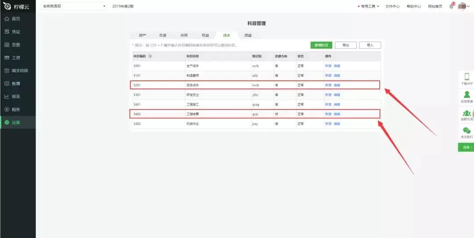Open 期末结转 period-end closing

point(18,71)
